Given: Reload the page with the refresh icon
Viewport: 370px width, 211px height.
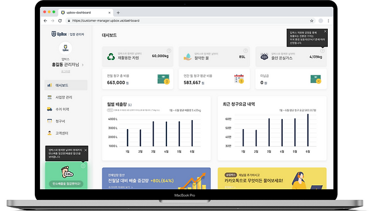Looking at the screenshot, I should [x=60, y=21].
